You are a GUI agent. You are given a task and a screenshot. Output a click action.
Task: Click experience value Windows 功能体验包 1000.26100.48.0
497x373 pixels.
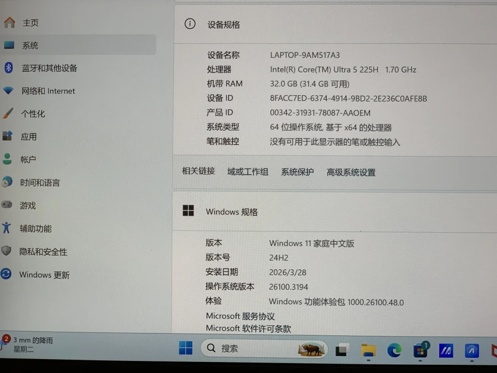click(336, 302)
